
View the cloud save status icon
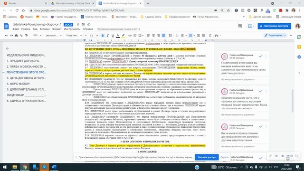tap(89, 24)
